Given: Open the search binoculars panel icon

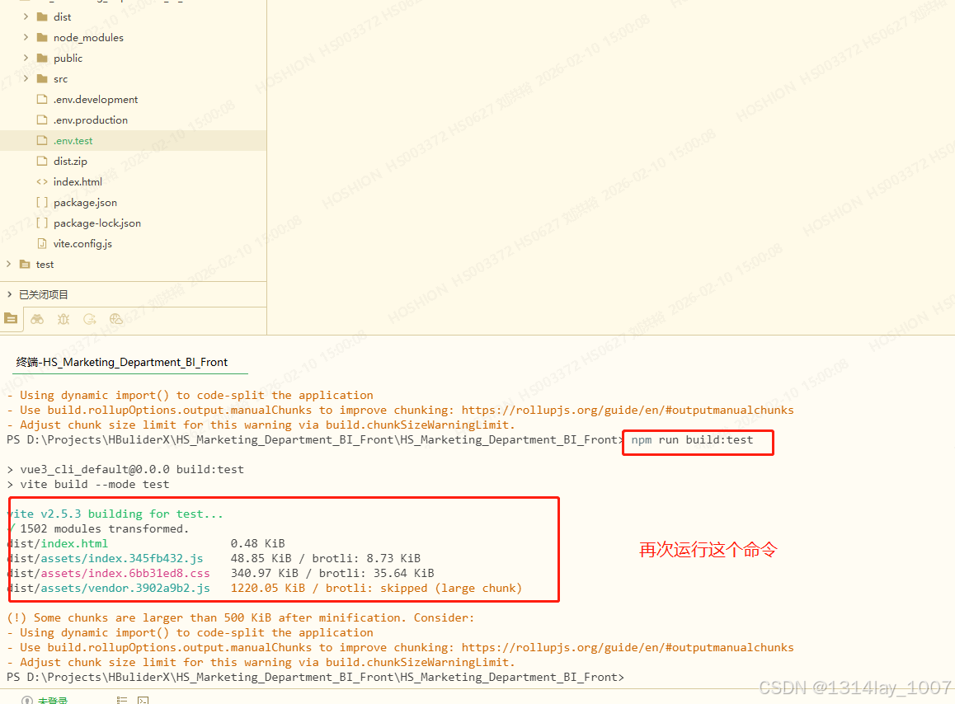Looking at the screenshot, I should click(37, 319).
